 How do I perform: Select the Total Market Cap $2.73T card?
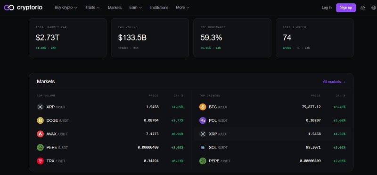point(67,38)
